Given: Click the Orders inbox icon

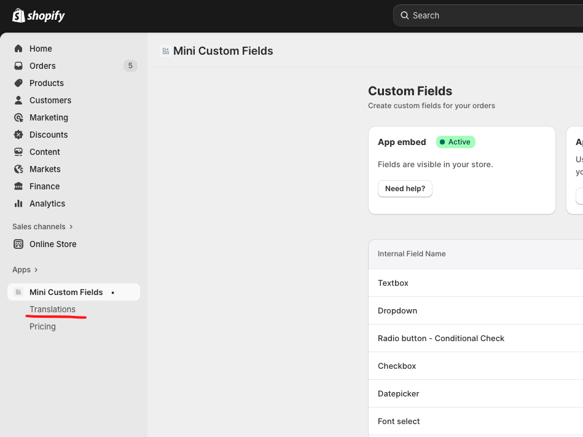Looking at the screenshot, I should (x=18, y=66).
